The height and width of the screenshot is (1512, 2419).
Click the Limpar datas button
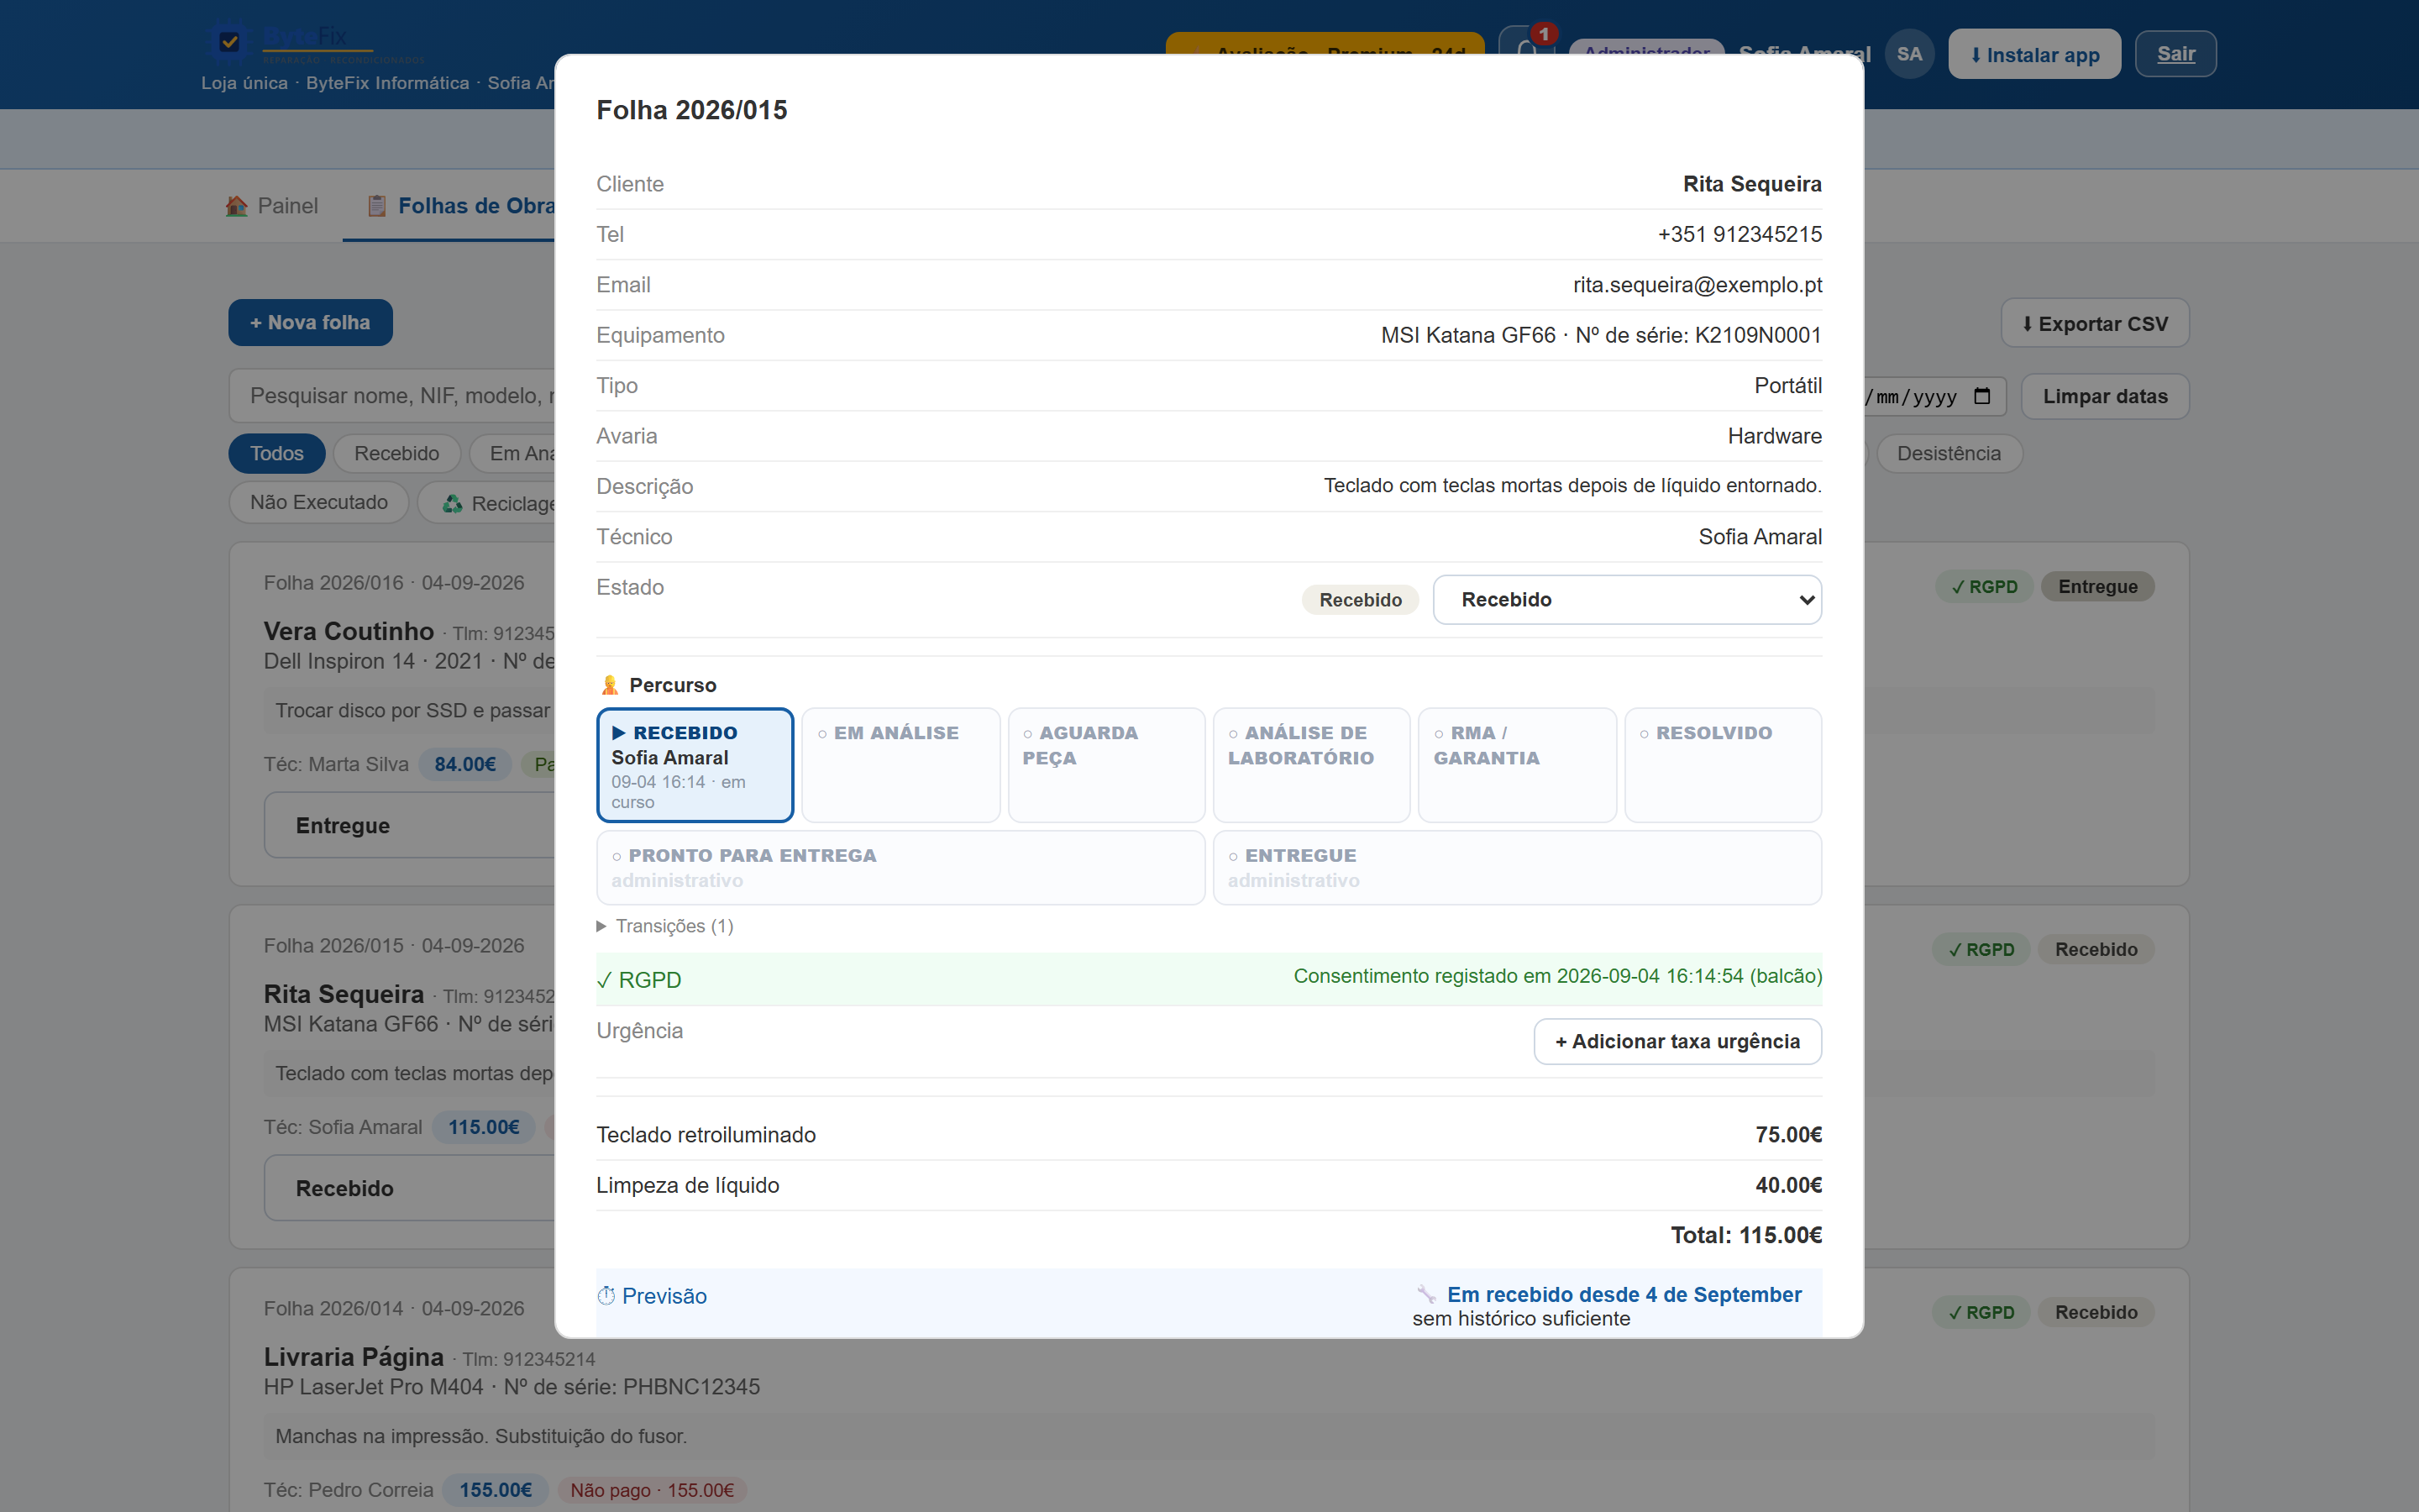2104,397
